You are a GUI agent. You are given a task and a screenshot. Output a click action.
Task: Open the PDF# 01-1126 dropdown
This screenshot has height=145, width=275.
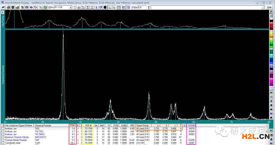(x=71, y=7)
